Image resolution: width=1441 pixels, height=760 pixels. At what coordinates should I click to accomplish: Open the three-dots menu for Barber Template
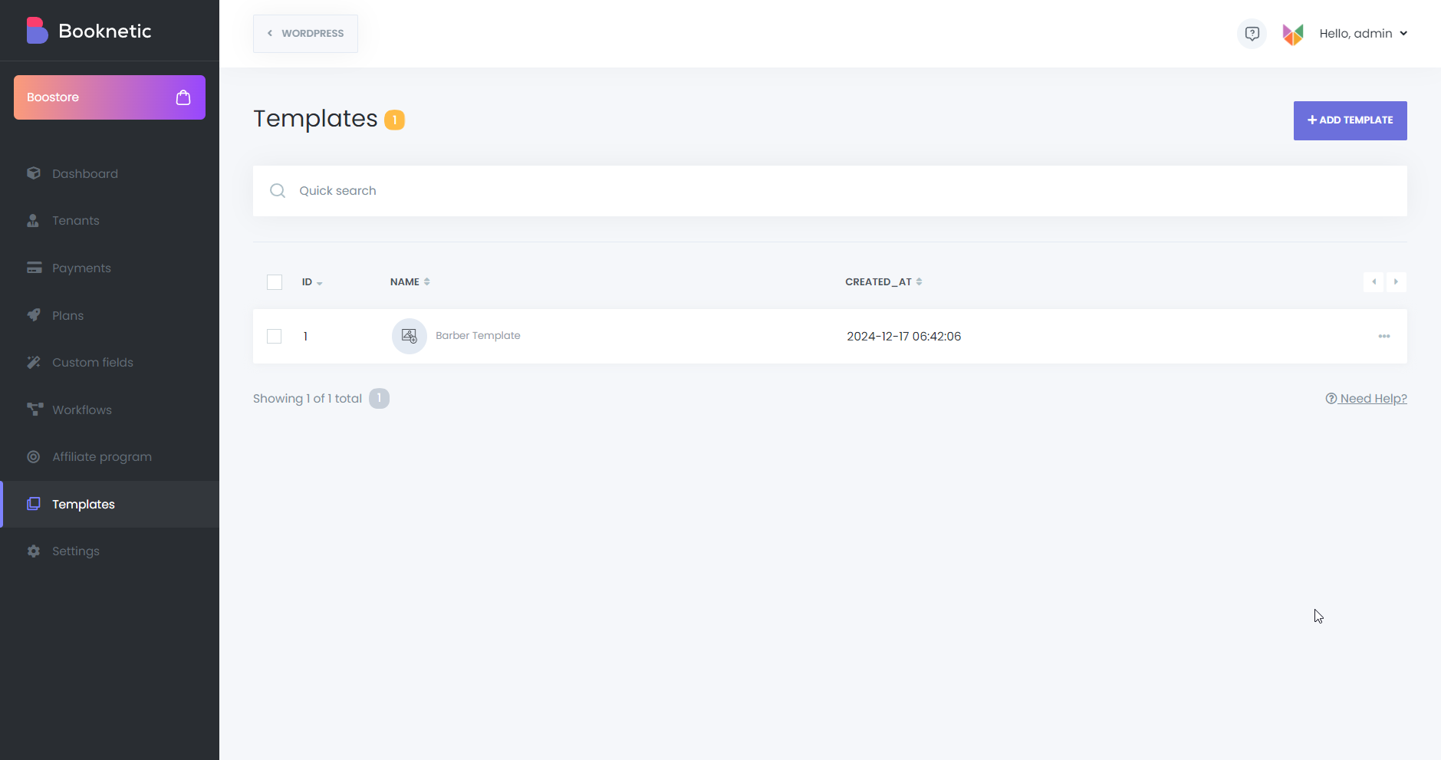(x=1384, y=336)
